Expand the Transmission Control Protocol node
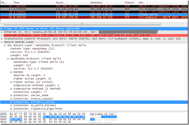Image resolution: width=189 pixels, height=125 pixels. point(2,39)
